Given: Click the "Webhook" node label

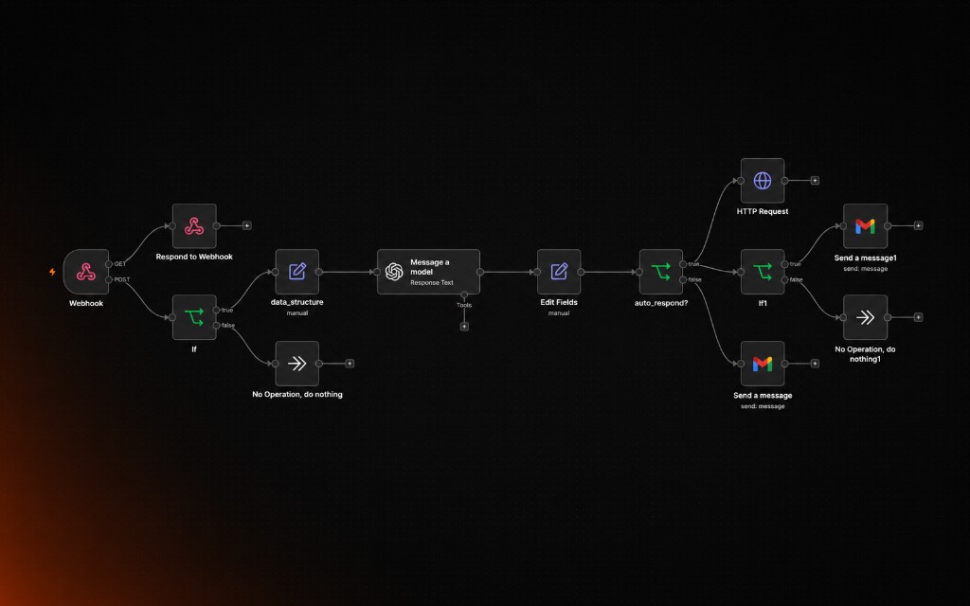Looking at the screenshot, I should pos(86,304).
